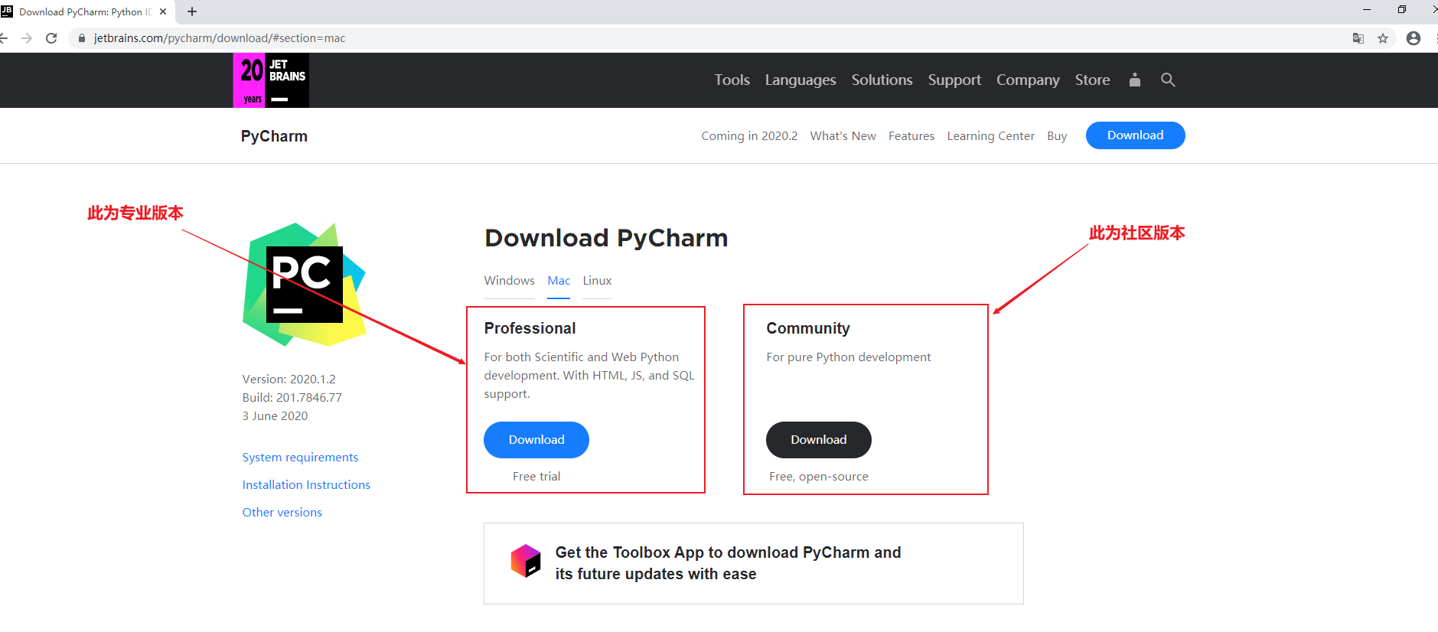The image size is (1438, 632).
Task: Click the Toolbox App banner text
Action: click(728, 563)
